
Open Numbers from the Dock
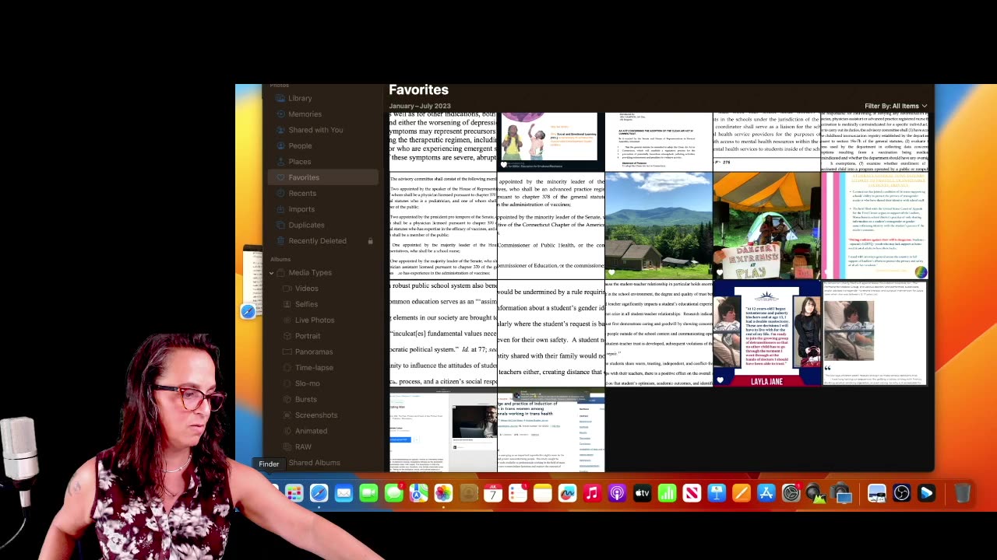pos(667,493)
